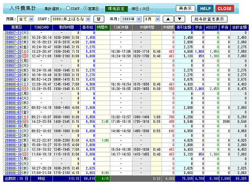Open the month dropdown 8月
The image size is (252, 185).
click(152, 19)
